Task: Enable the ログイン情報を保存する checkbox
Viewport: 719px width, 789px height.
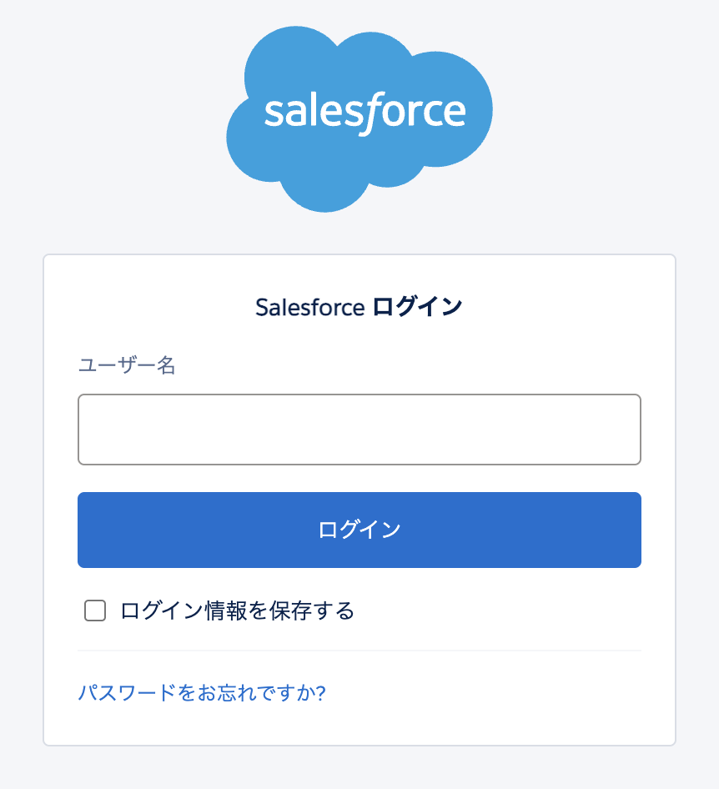Action: click(x=95, y=611)
